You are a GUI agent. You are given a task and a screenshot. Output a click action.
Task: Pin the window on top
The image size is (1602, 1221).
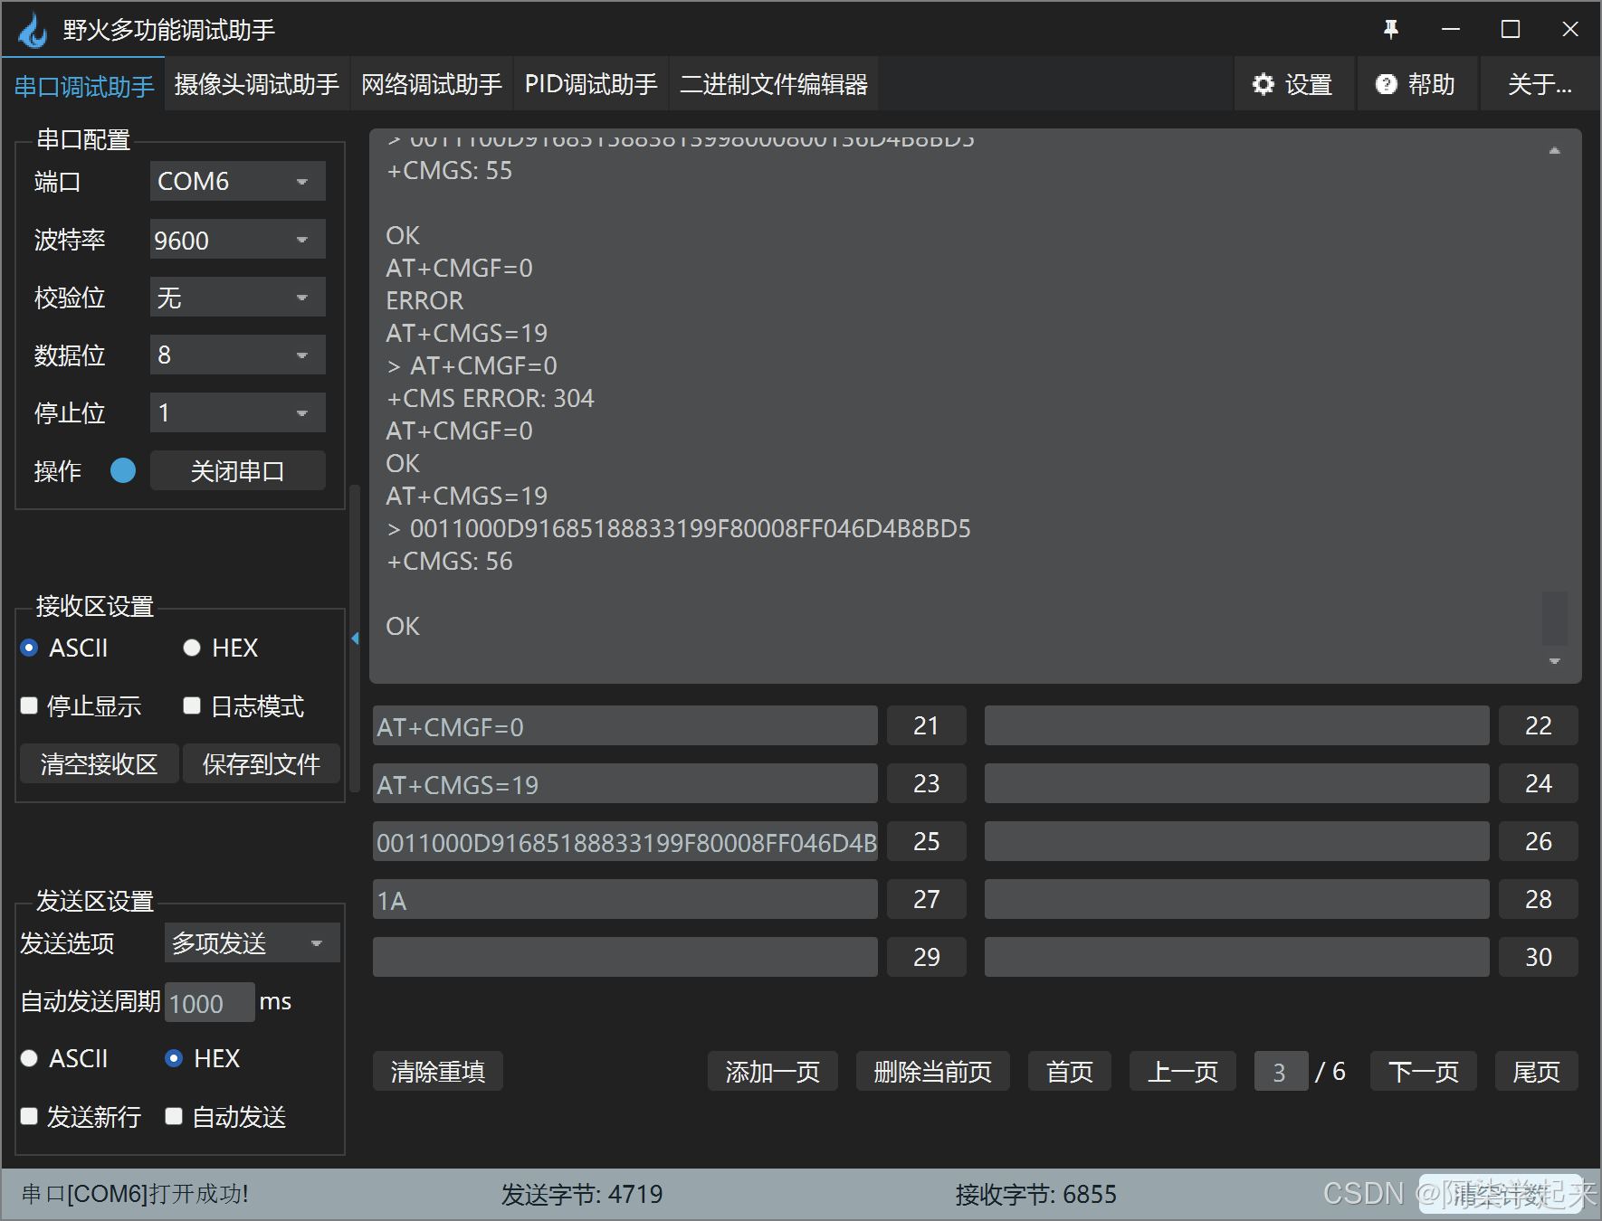point(1391,29)
